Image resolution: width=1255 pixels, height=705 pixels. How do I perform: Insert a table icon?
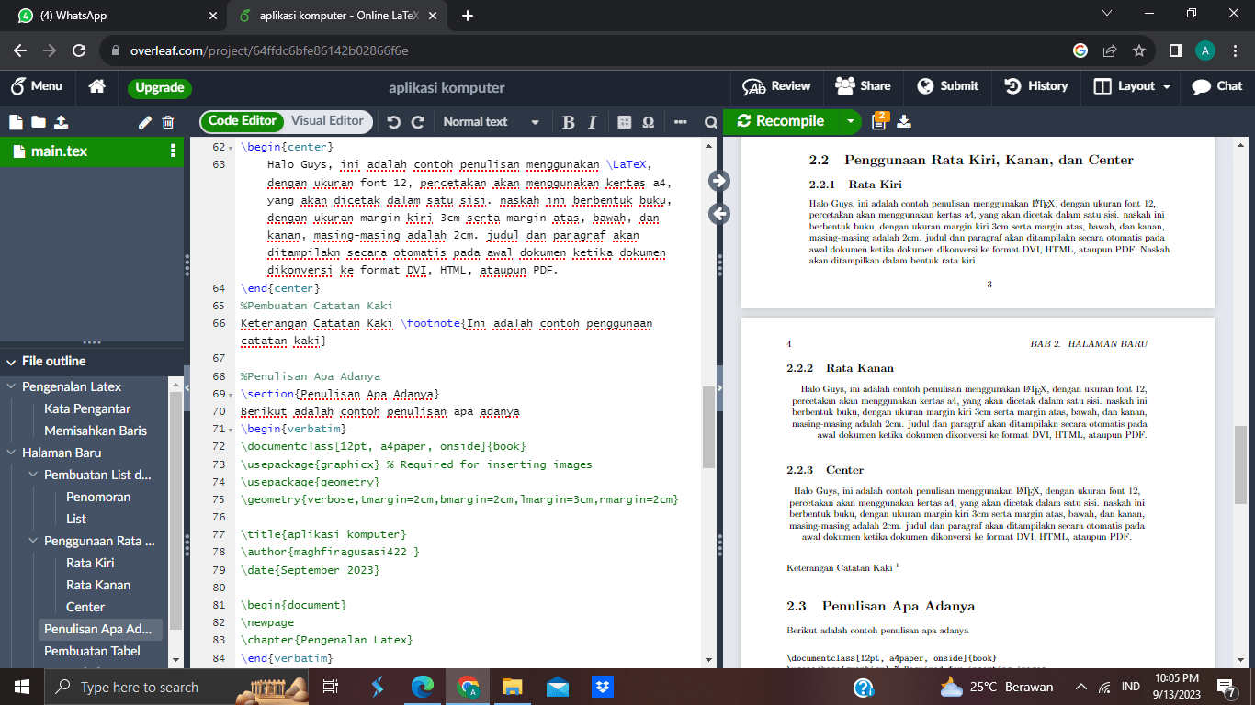(x=625, y=122)
